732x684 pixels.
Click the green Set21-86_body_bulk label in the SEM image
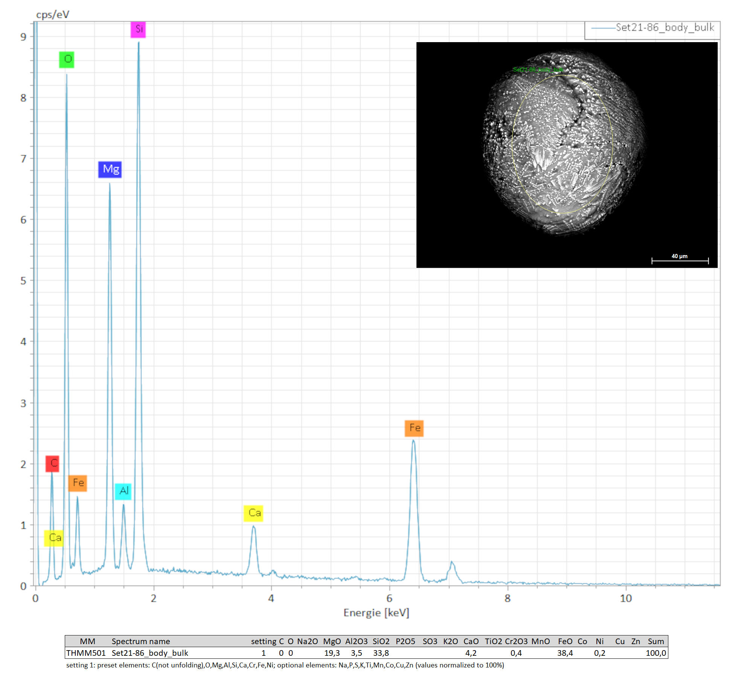(x=538, y=70)
